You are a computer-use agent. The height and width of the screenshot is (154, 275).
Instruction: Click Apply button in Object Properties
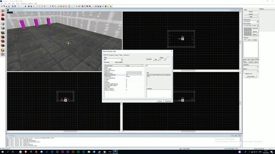[x=168, y=101]
